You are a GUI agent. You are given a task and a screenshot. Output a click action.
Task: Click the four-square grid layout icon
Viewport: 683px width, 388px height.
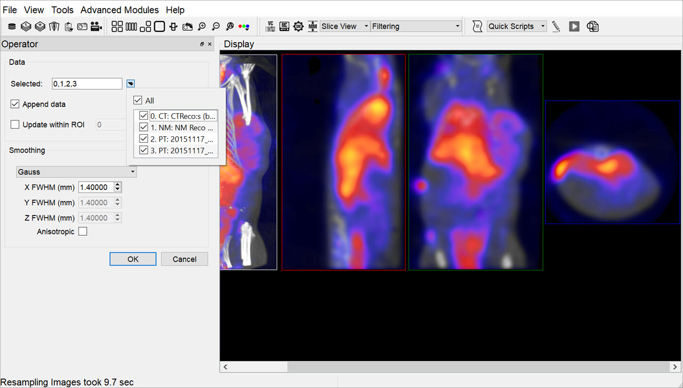(117, 27)
